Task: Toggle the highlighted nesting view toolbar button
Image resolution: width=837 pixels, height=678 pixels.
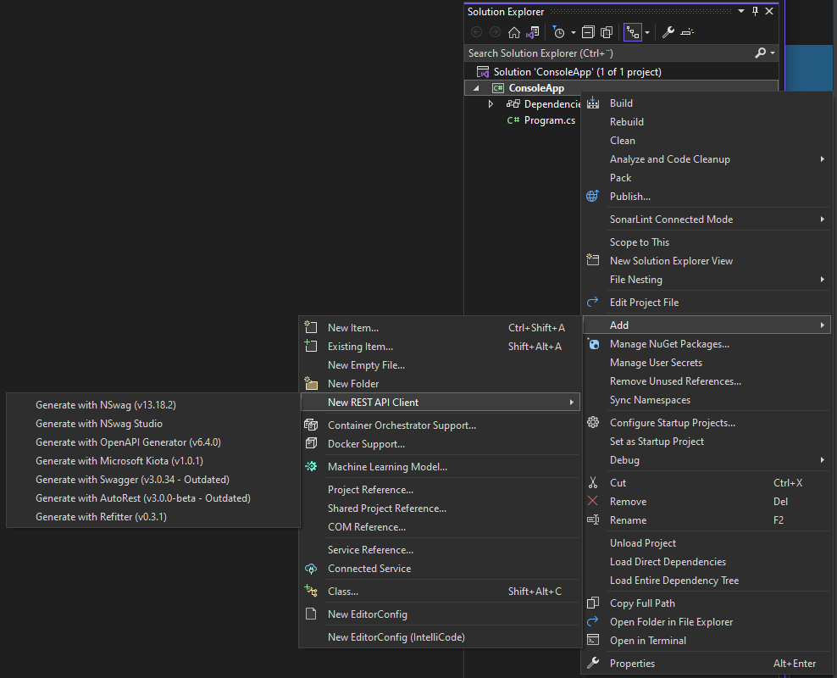Action: click(x=633, y=32)
